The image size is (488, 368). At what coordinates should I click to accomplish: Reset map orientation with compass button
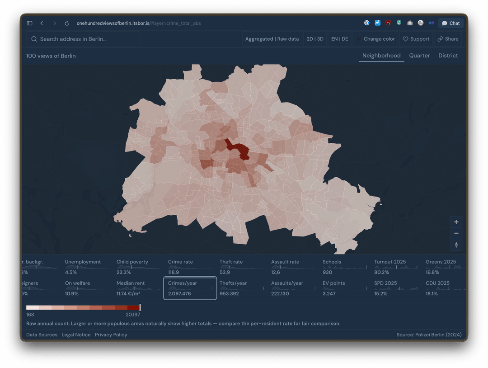tap(456, 245)
